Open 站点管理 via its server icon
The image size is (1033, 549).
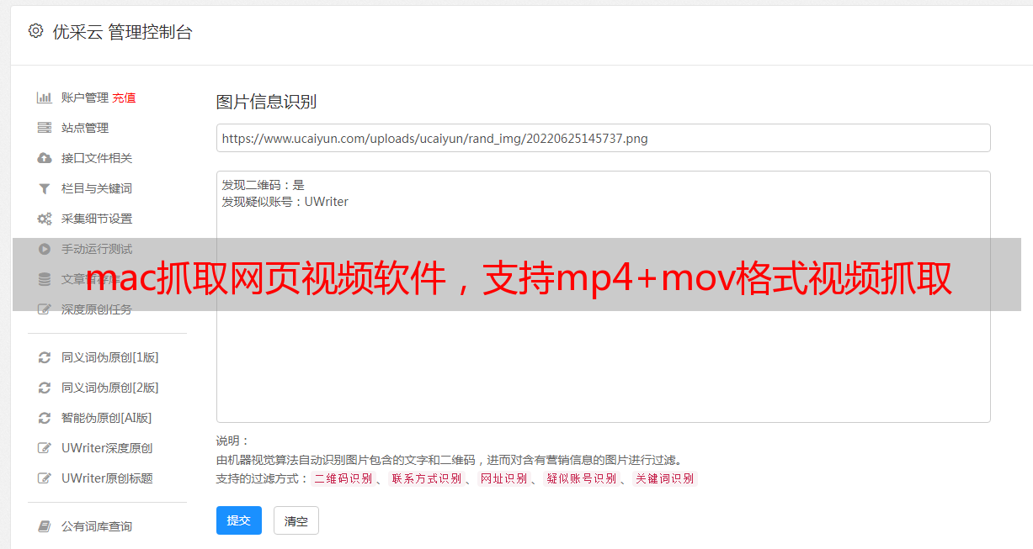coord(45,128)
